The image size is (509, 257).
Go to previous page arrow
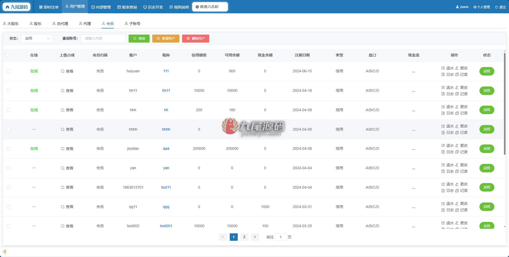[223, 237]
